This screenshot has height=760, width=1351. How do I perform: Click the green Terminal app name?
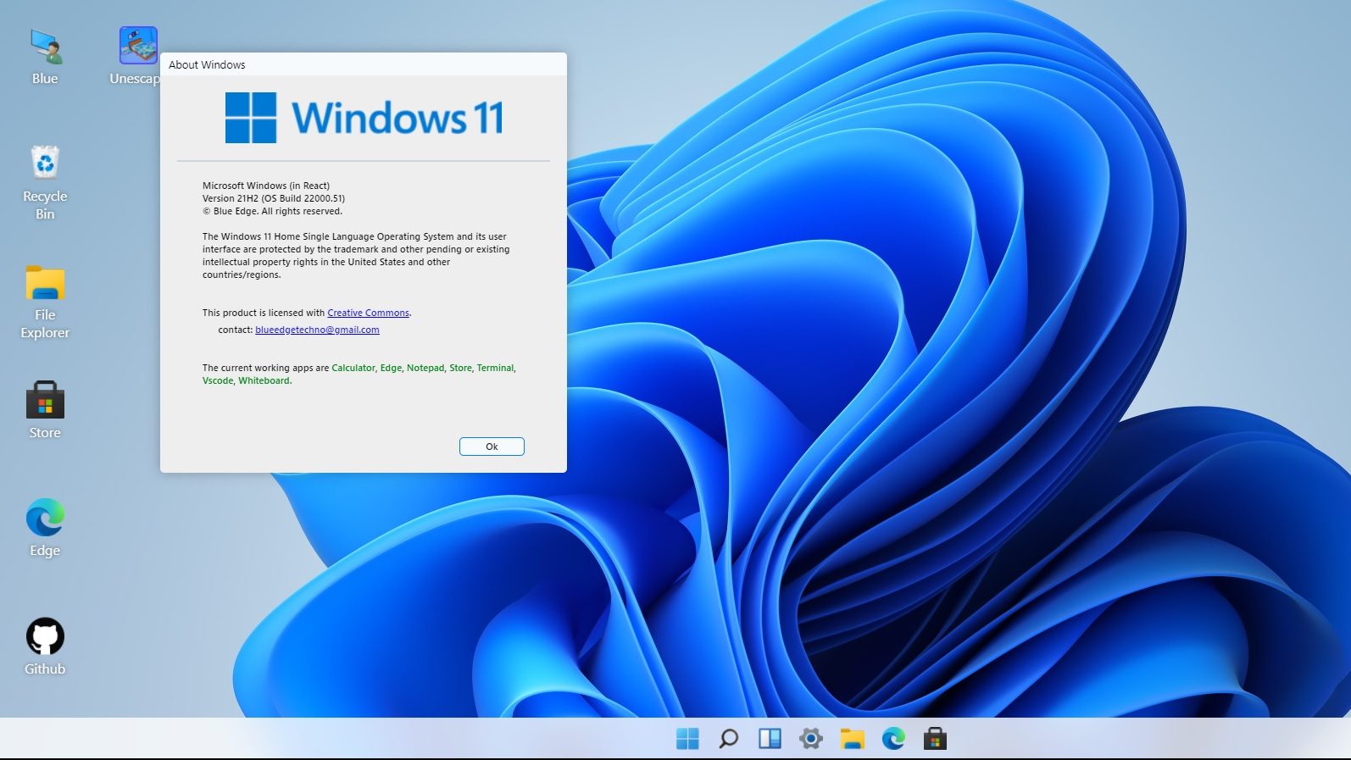[x=495, y=368]
